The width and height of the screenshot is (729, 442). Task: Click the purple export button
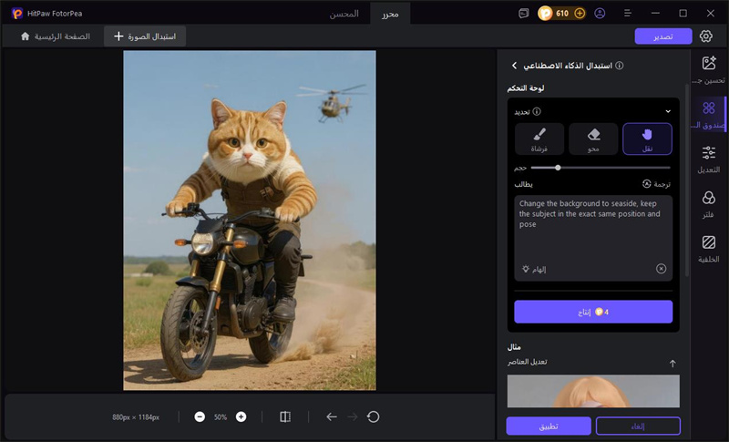pyautogui.click(x=663, y=36)
